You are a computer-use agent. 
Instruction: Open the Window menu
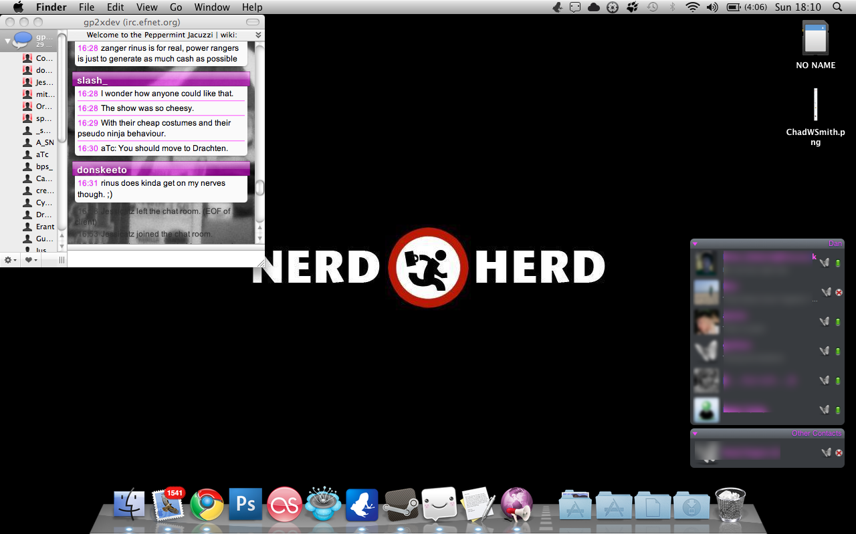(x=211, y=7)
